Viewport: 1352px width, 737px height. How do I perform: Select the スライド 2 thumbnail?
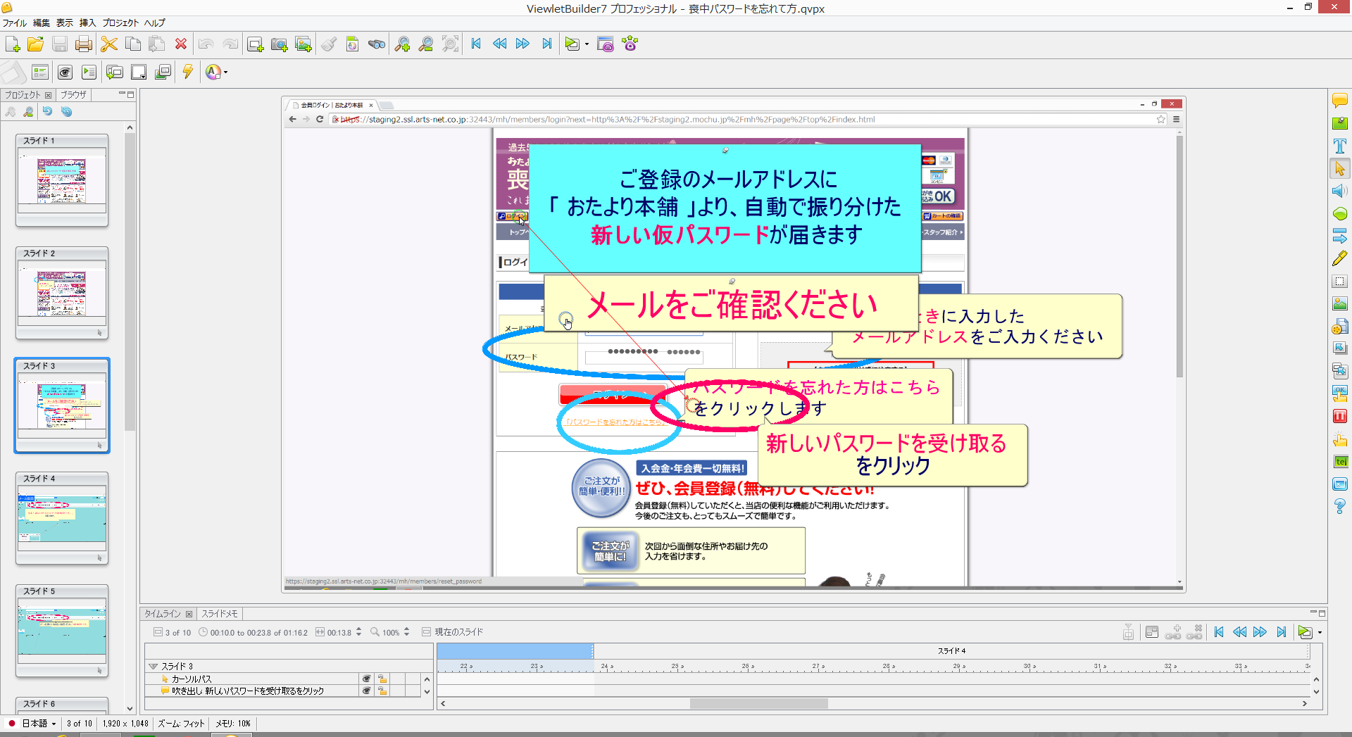(x=62, y=293)
